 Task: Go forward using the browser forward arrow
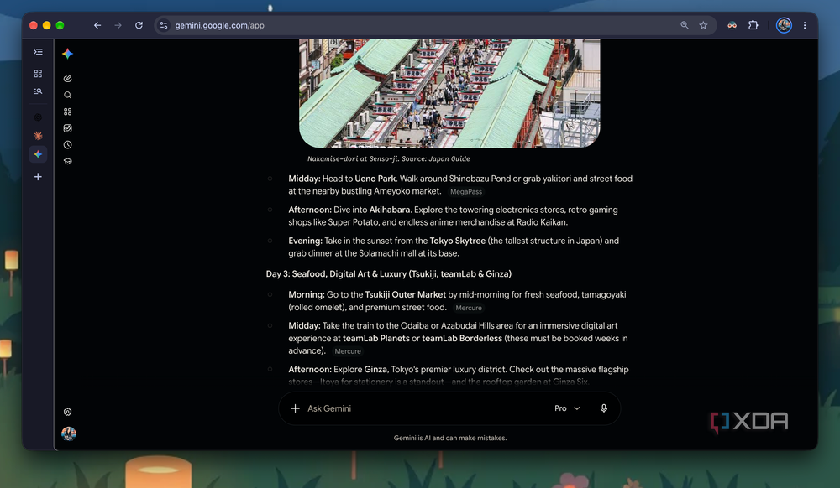tap(118, 25)
